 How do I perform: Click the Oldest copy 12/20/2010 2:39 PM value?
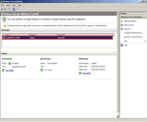pyautogui.click(x=98, y=69)
